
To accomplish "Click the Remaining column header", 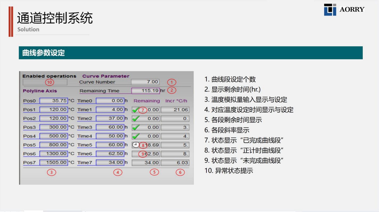I will point(147,101).
